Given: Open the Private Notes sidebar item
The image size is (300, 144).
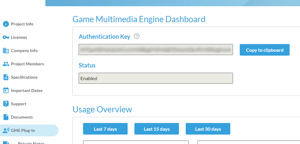Looking at the screenshot, I should tap(31, 143).
